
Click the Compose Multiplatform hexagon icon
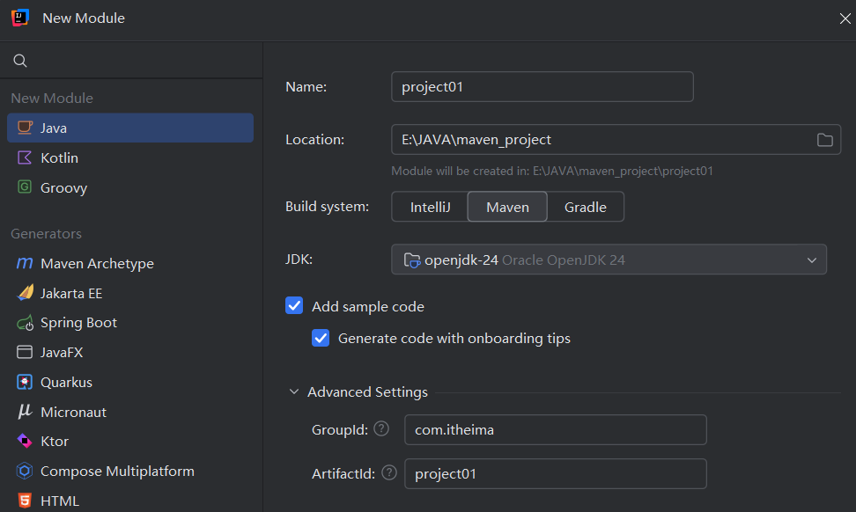(25, 471)
